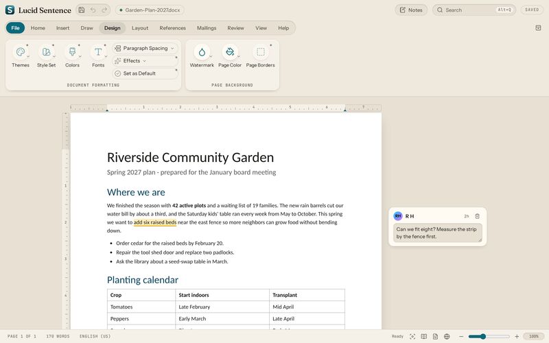Open the References tab
549x343 pixels.
(x=173, y=28)
